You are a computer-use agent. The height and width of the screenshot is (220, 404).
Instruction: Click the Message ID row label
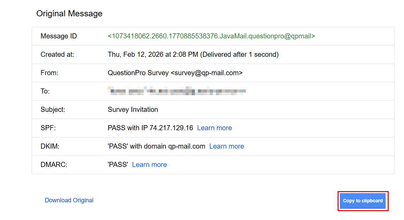pos(59,36)
